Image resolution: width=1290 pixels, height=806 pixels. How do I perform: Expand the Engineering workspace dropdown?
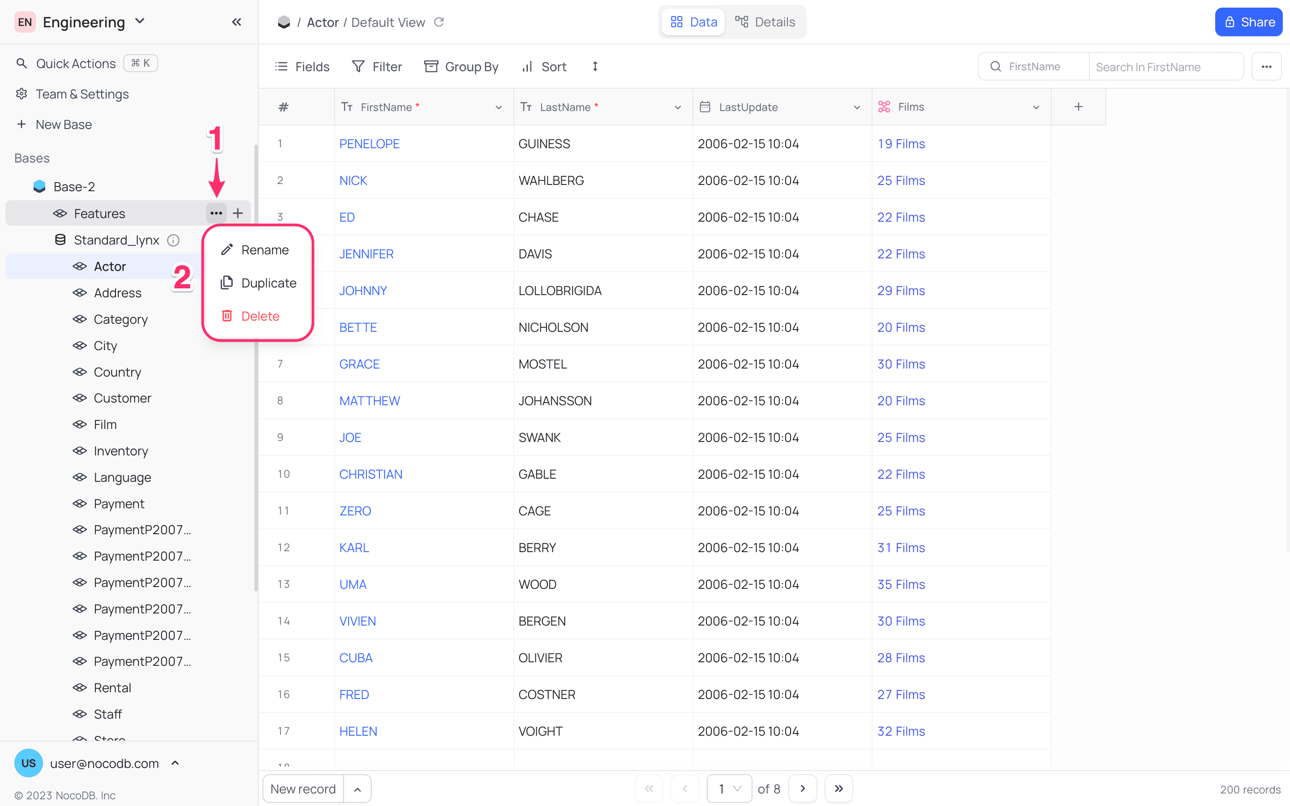(140, 21)
